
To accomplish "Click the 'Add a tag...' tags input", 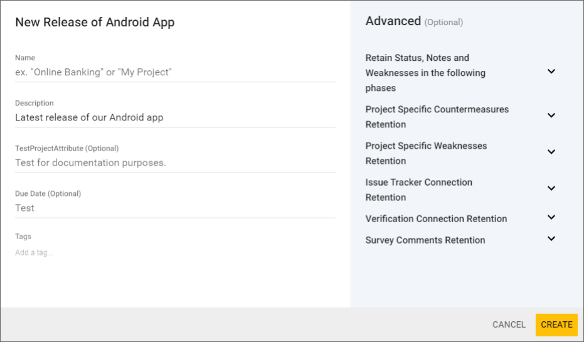I will click(x=174, y=253).
